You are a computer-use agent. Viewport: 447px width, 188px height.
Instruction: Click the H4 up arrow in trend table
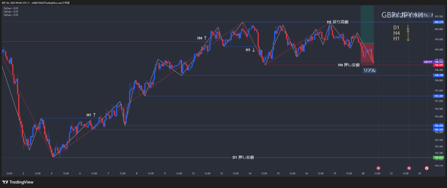(408, 33)
